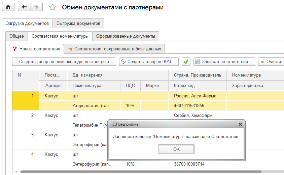Switch to Сформированные документы tab
The image size is (284, 175).
point(126,36)
